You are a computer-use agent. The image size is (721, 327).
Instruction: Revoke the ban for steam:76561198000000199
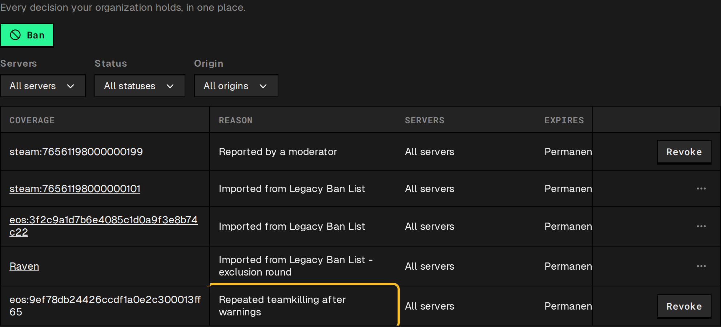[684, 152]
